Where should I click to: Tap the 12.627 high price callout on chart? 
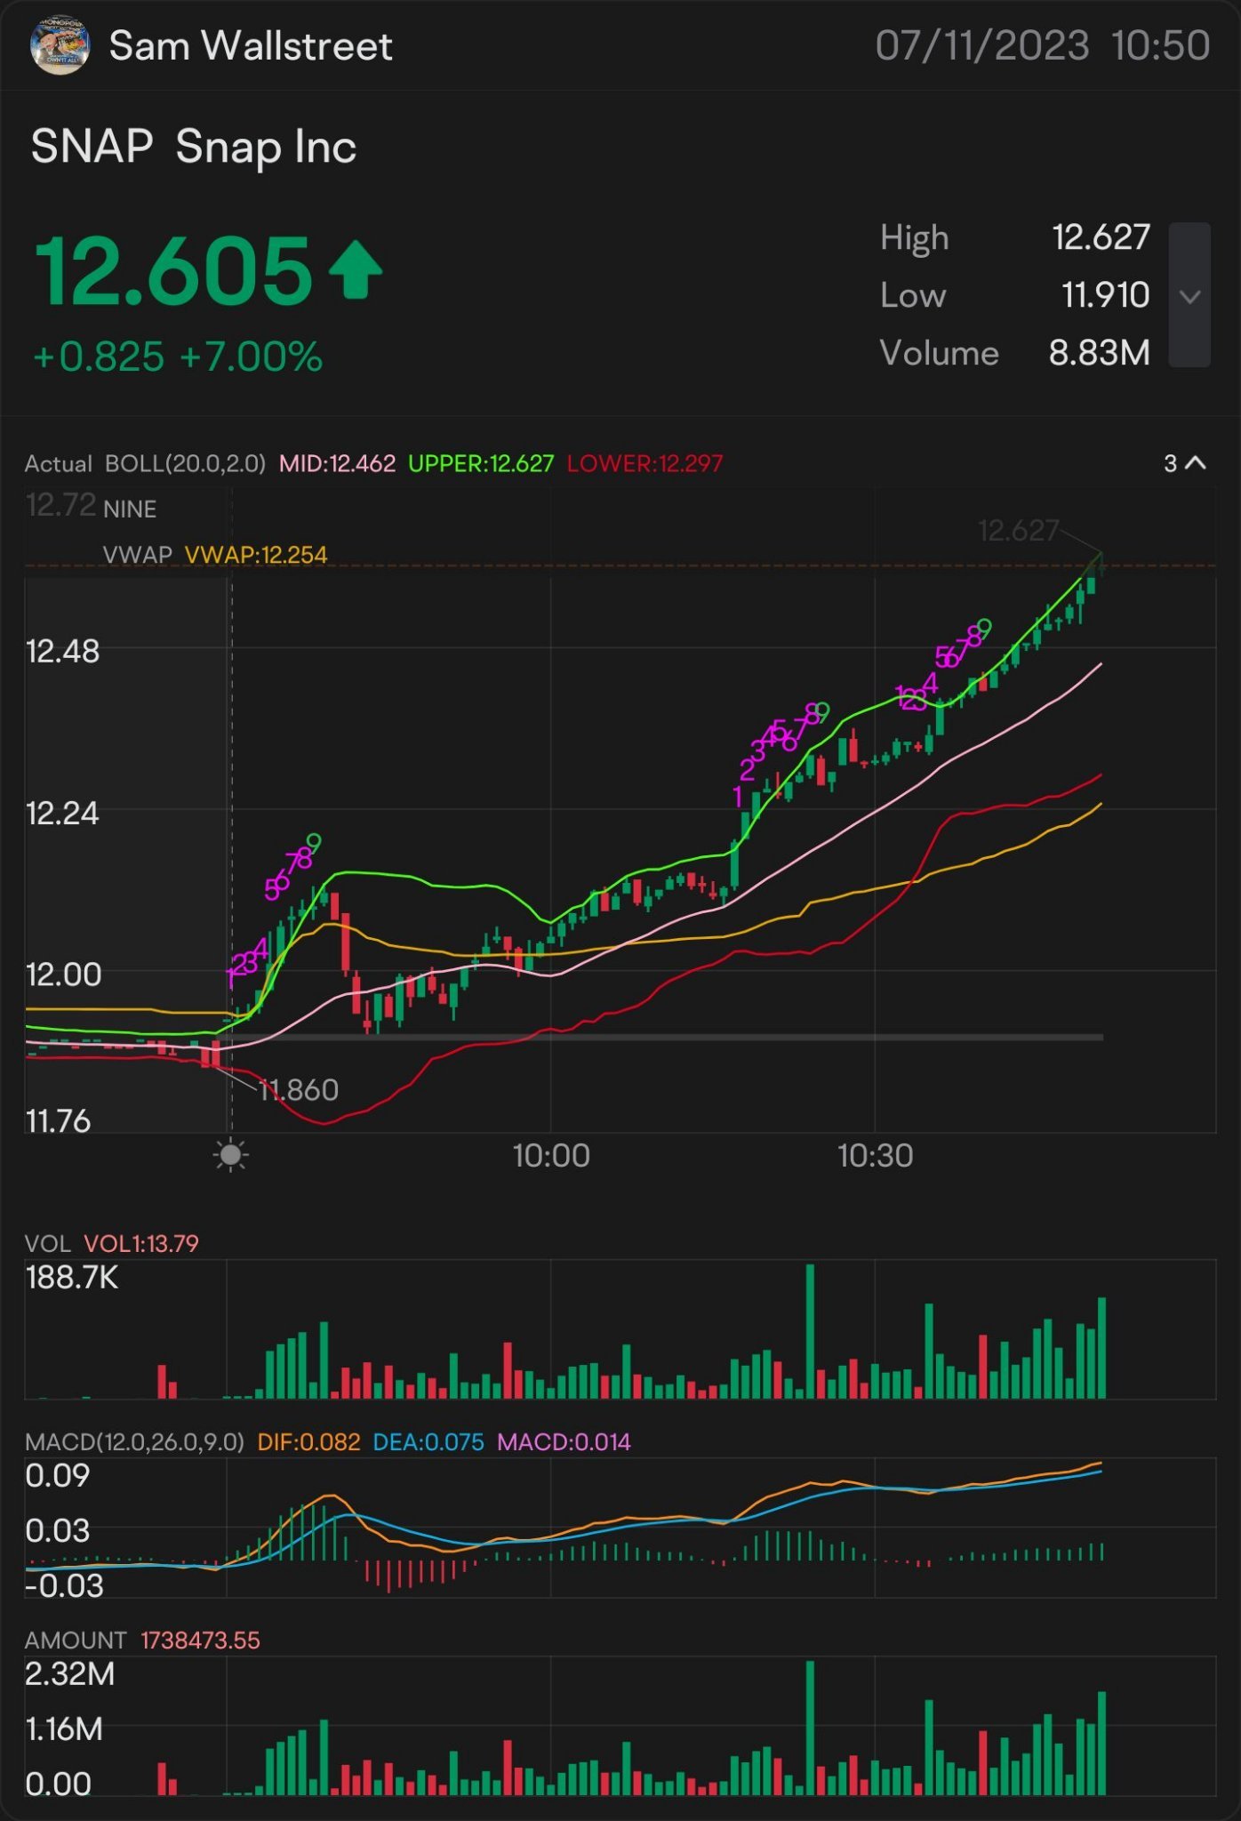tap(1018, 531)
